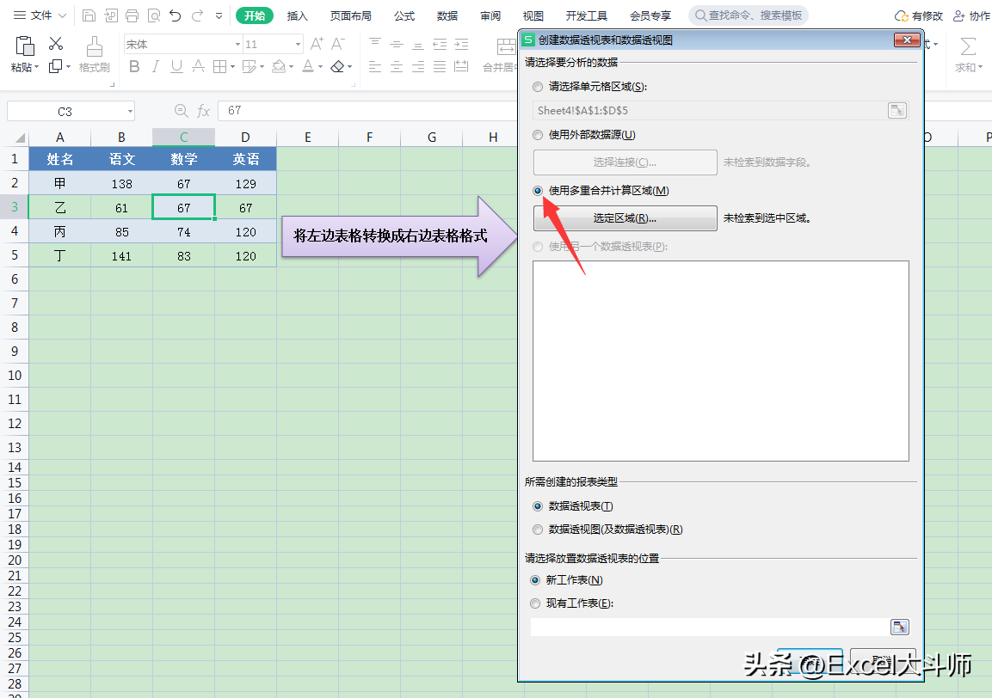Screen dimensions: 992x698
Task: Open Print Preview from quick access toolbar
Action: coord(154,15)
